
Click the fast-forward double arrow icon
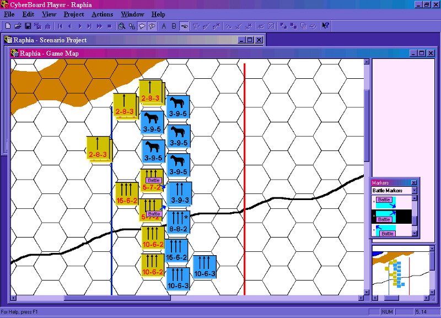pyautogui.click(x=99, y=26)
